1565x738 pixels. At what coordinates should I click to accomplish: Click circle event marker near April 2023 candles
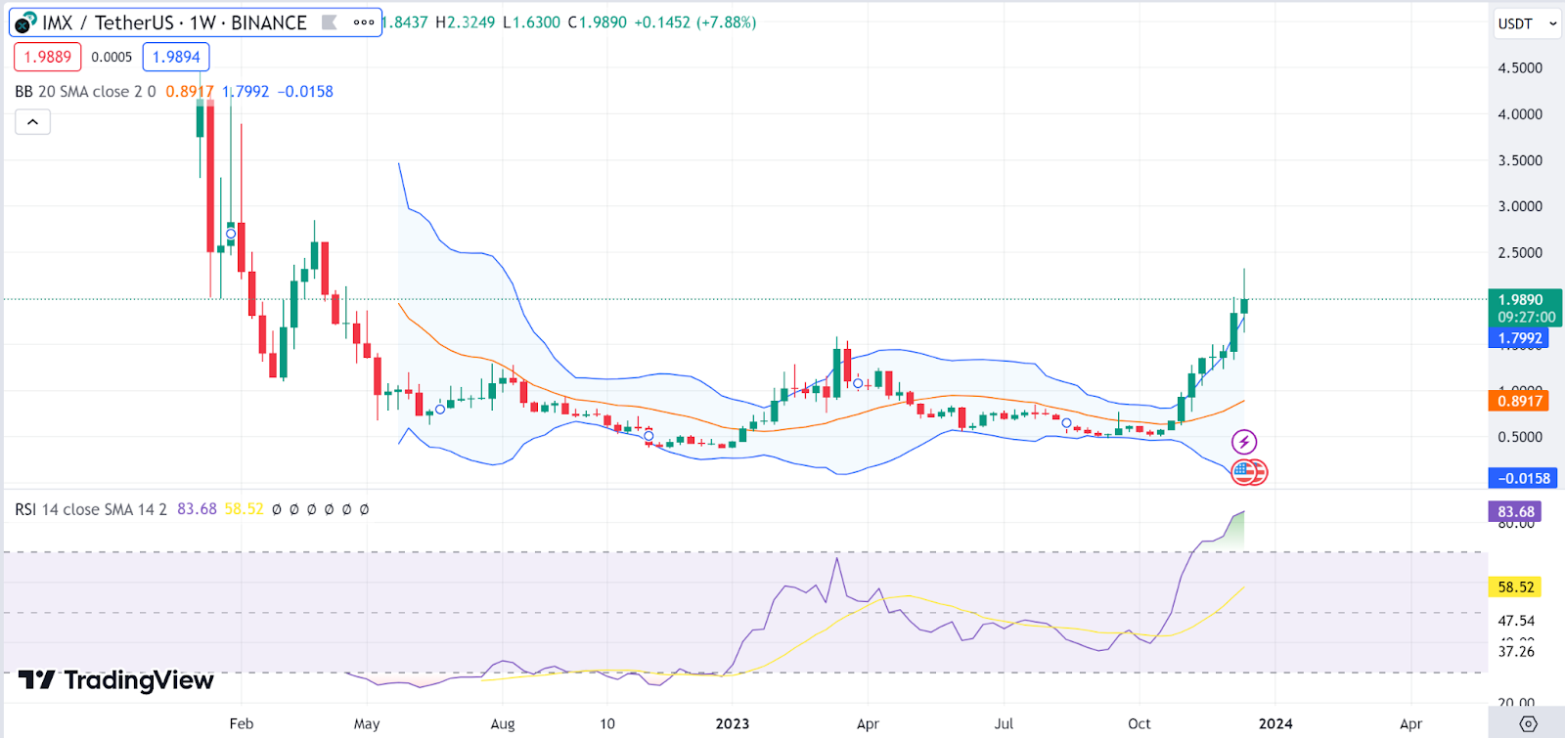tap(858, 383)
